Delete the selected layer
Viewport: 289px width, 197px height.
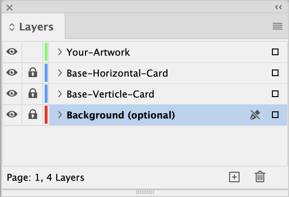[x=260, y=177]
